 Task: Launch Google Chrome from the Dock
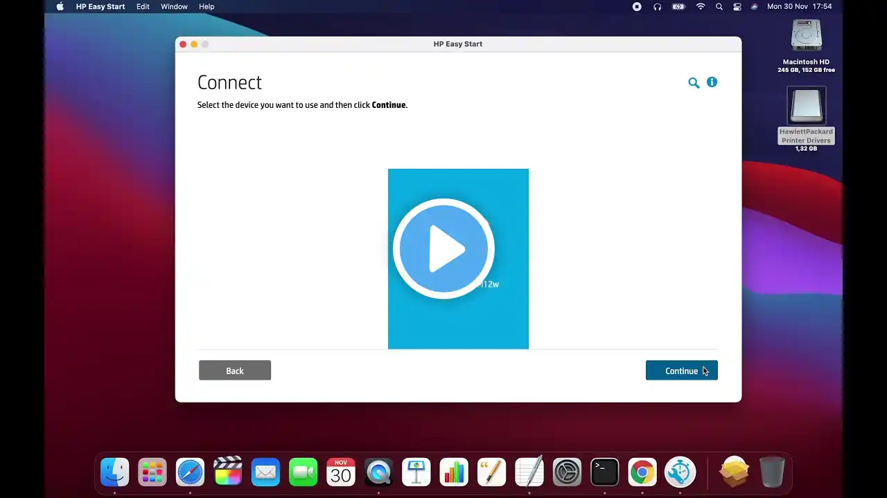pyautogui.click(x=642, y=472)
